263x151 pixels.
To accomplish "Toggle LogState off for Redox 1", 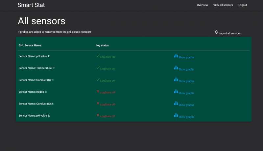I will pos(108,93).
